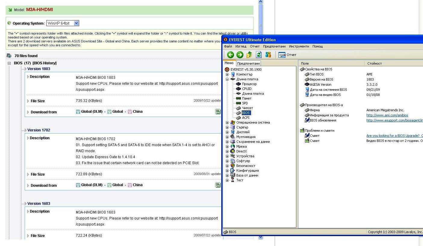This screenshot has height=246, width=423.
Task: Click the Стойност column header
Action: pyautogui.click(x=374, y=63)
